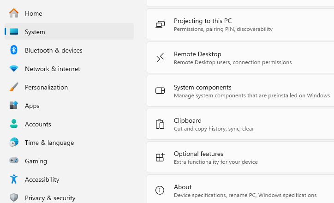334x203 pixels.
Task: Click the Bluetooth icon in sidebar
Action: coord(14,50)
